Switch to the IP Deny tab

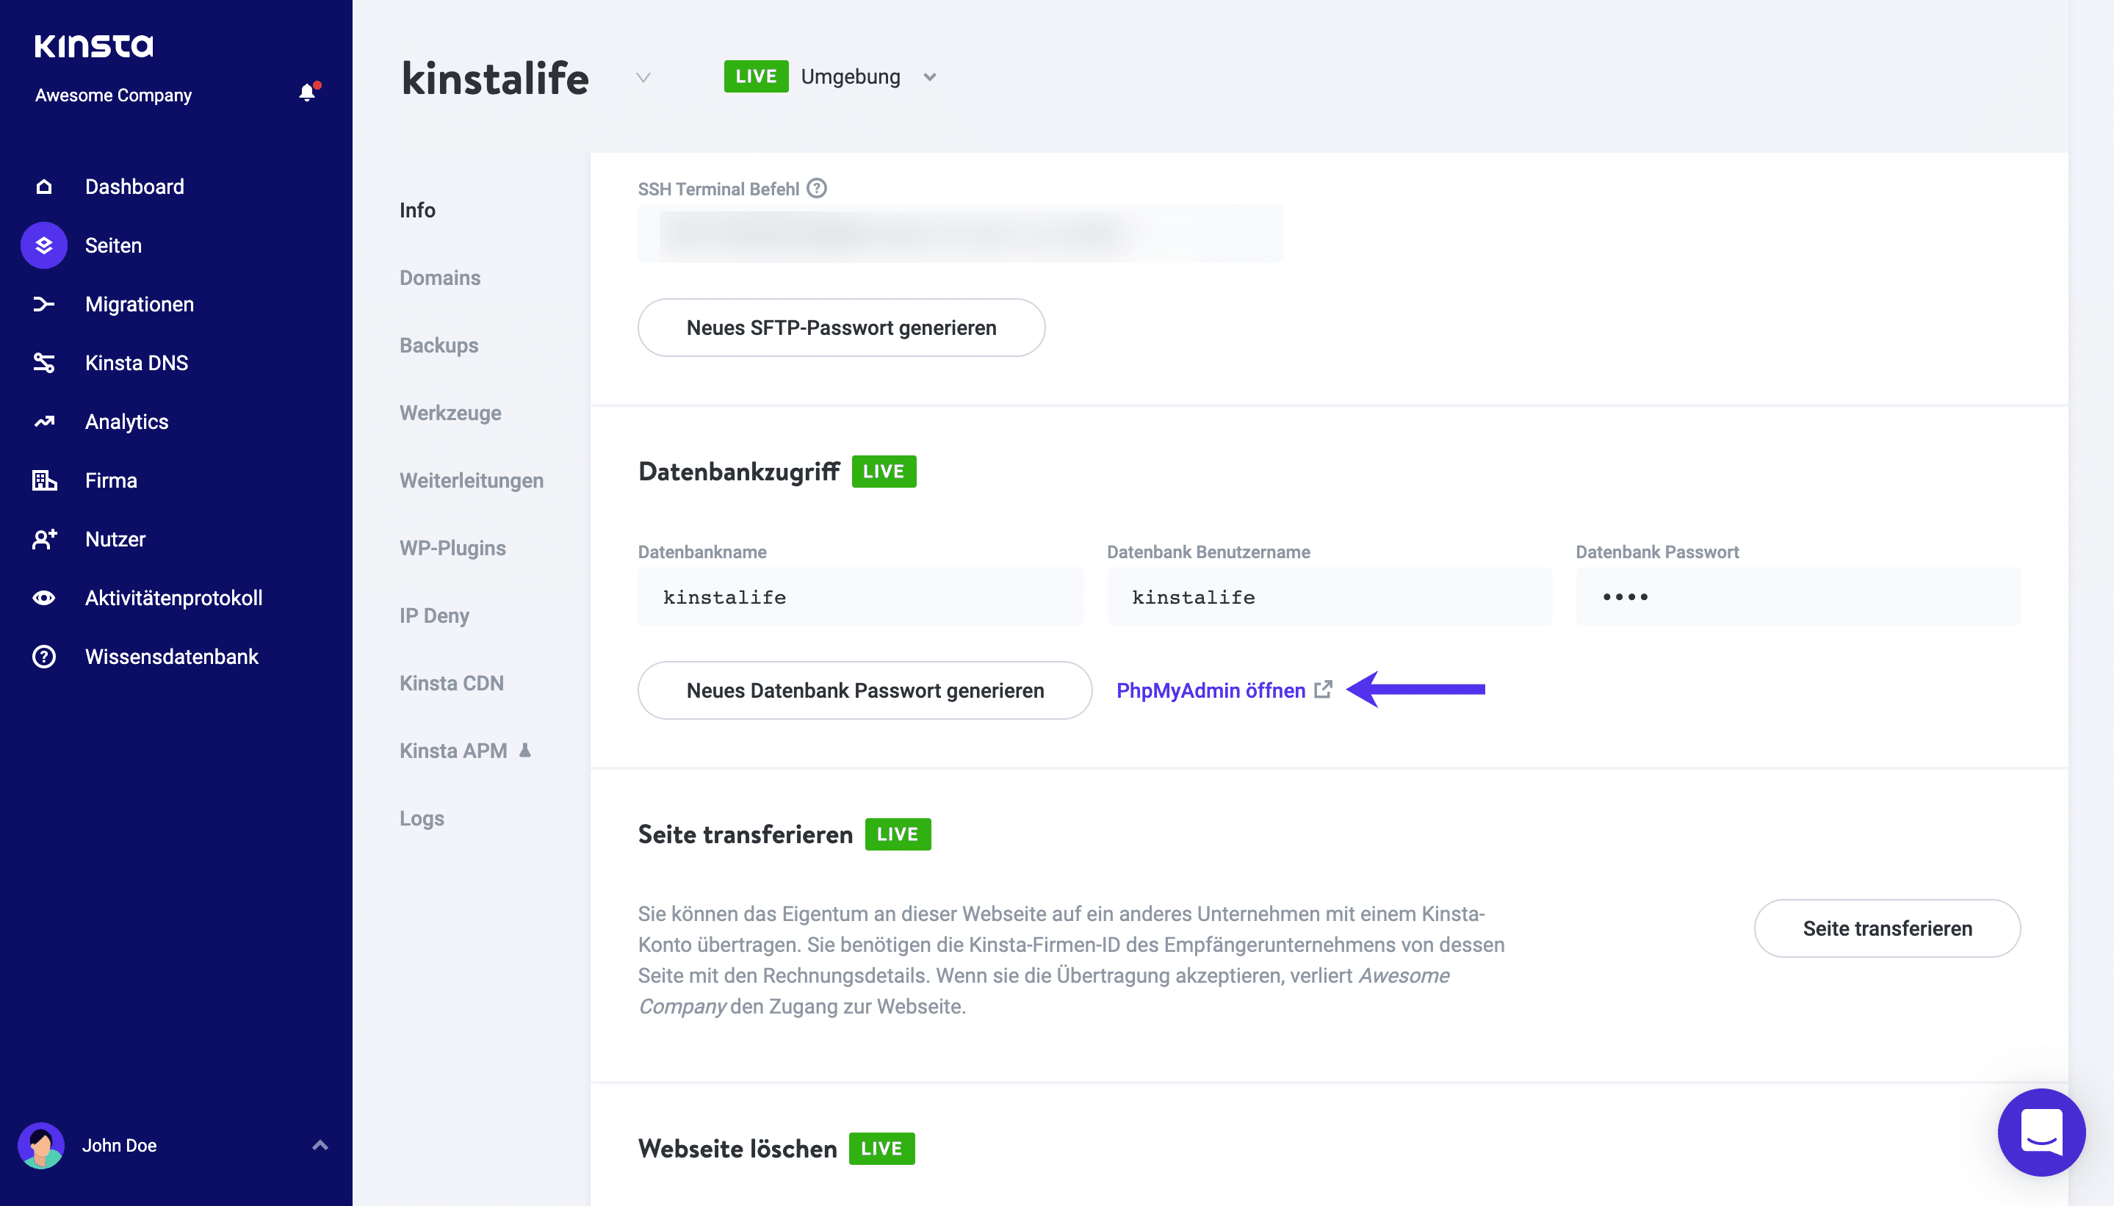point(434,615)
